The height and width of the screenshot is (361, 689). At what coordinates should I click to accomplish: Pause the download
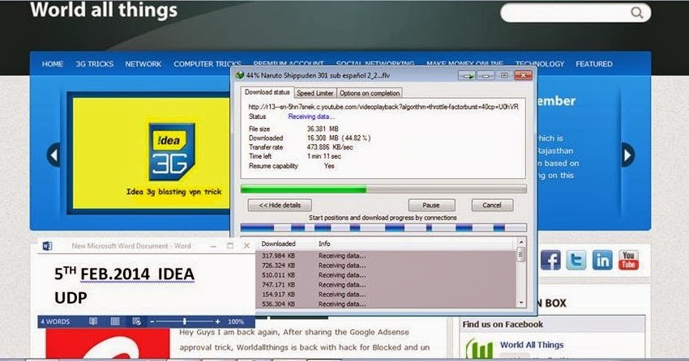pyautogui.click(x=431, y=205)
